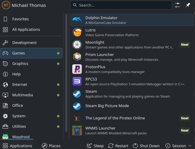Click the Steam app icon
The height and width of the screenshot is (149, 195).
coord(77,94)
